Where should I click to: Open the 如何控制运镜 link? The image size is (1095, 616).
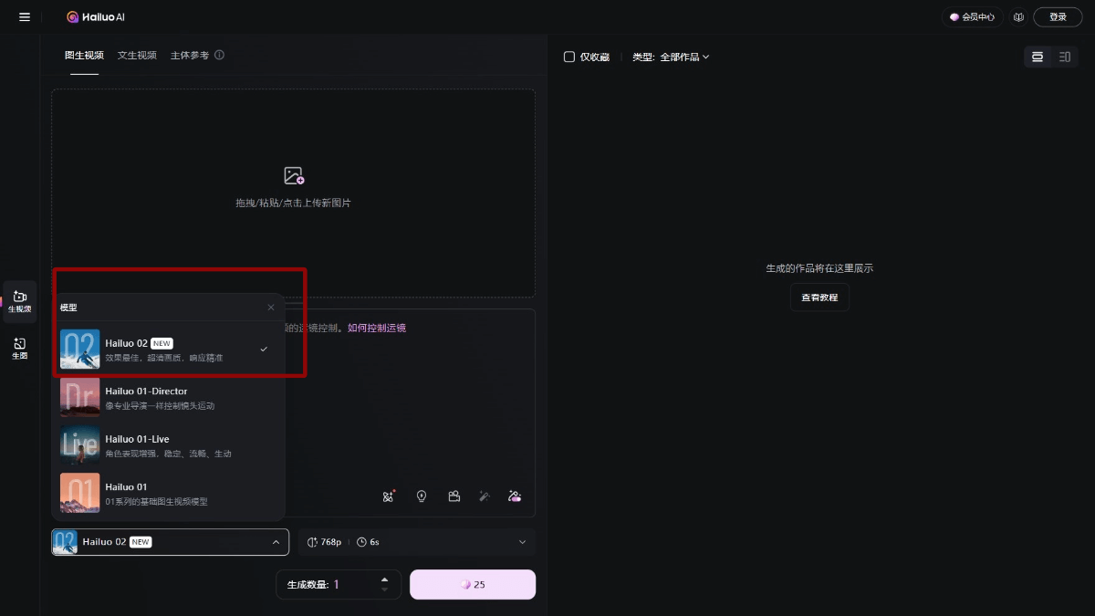click(x=377, y=328)
